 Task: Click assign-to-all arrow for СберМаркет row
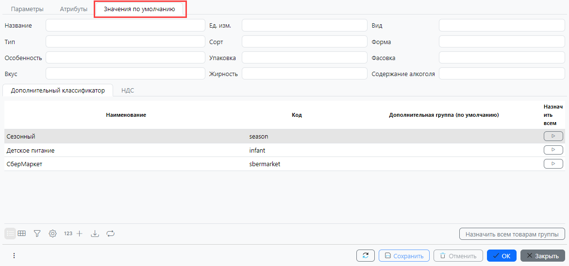553,164
